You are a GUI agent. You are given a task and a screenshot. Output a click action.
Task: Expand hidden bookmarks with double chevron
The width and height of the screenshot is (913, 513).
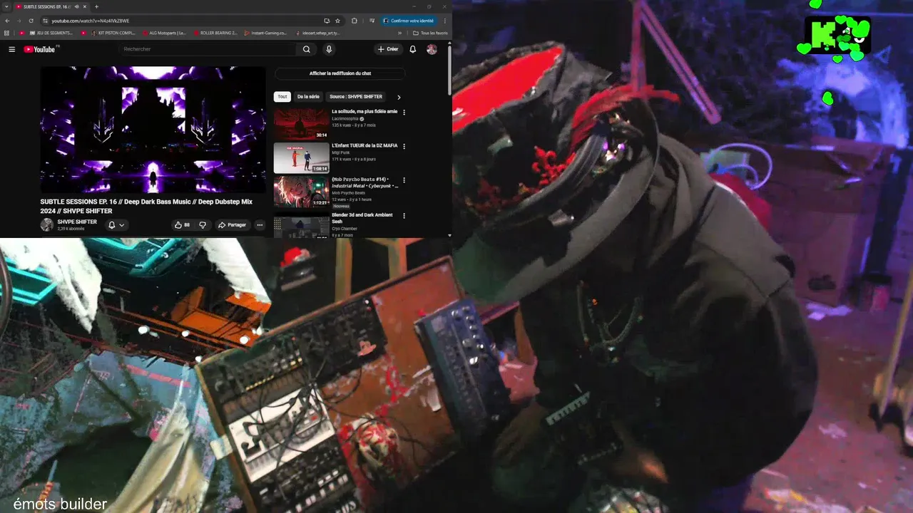coord(399,33)
